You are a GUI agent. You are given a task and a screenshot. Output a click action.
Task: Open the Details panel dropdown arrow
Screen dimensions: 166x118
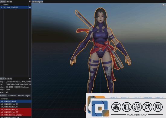pos(30,79)
